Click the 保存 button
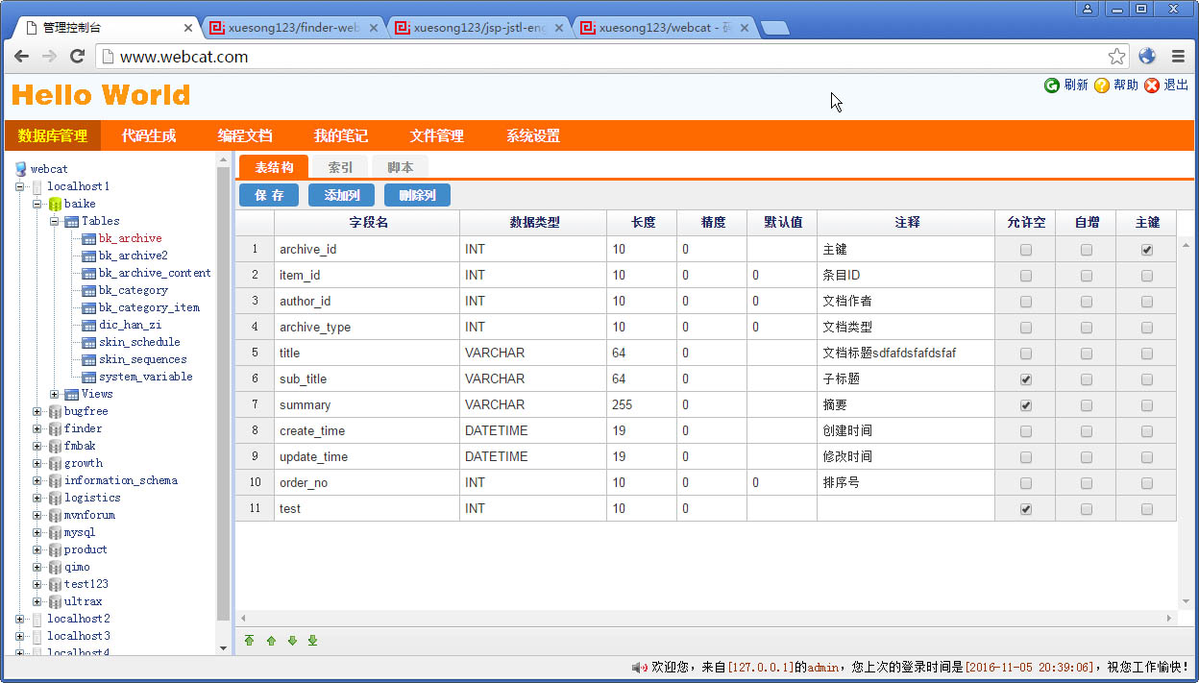Screen dimensions: 1199x683 point(269,195)
